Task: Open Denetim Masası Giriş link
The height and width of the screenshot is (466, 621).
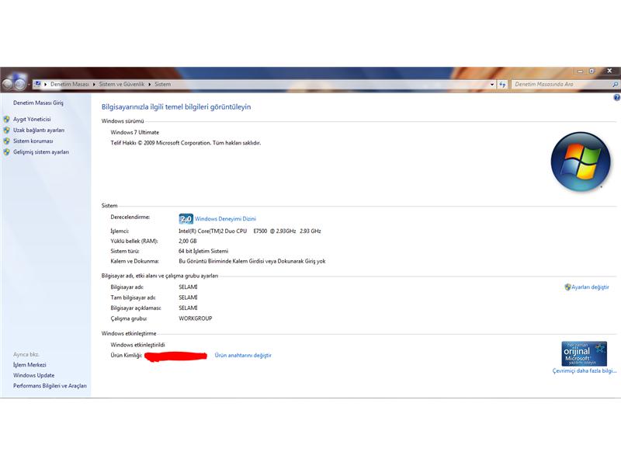Action: [x=38, y=103]
